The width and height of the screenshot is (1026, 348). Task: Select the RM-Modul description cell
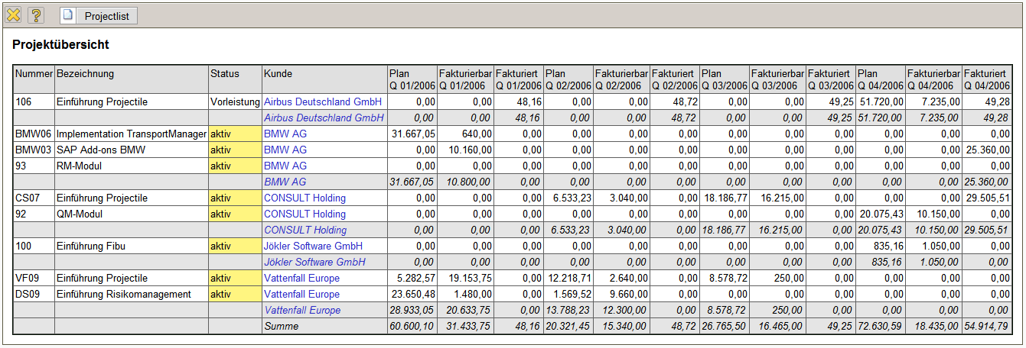(132, 166)
